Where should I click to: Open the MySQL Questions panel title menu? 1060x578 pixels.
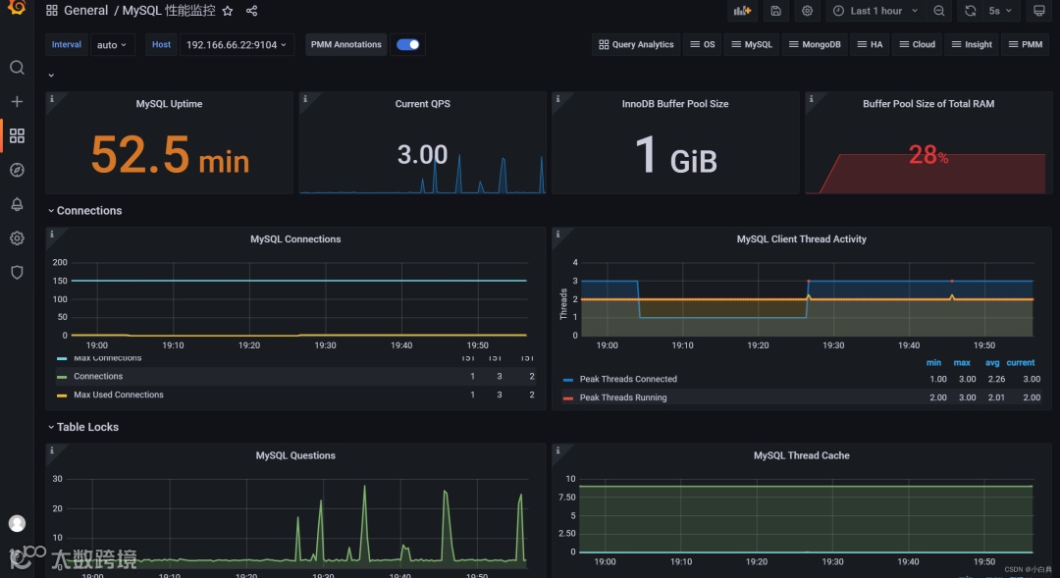(295, 455)
